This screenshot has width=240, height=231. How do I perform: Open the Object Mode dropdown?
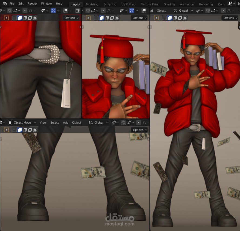22,123
